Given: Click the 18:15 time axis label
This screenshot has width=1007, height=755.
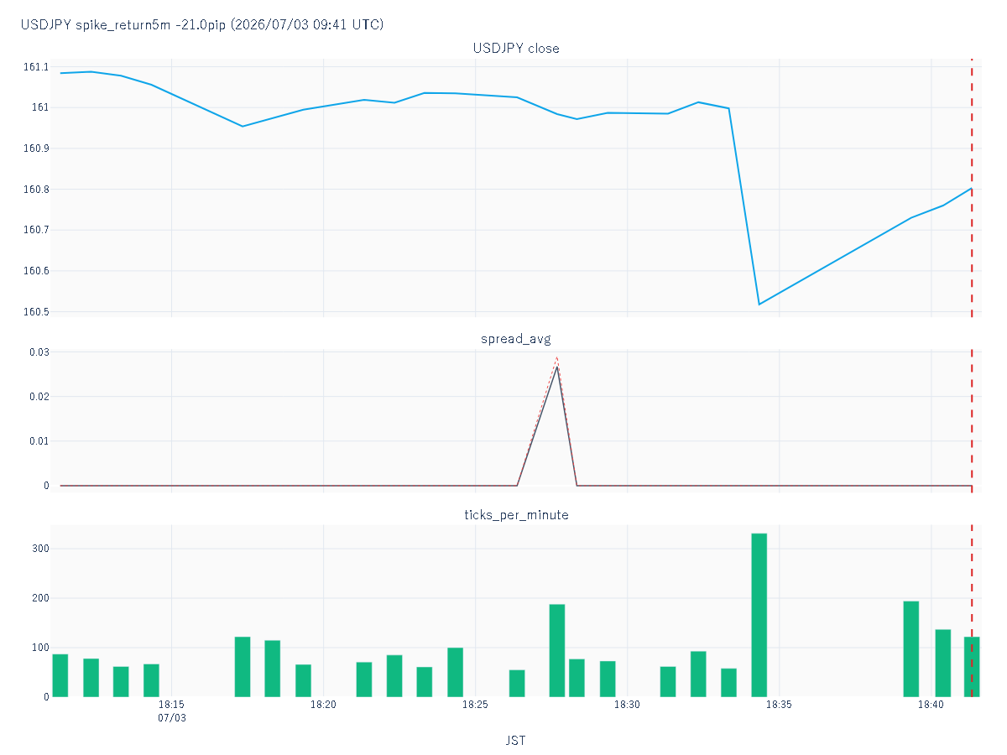Looking at the screenshot, I should [x=171, y=706].
